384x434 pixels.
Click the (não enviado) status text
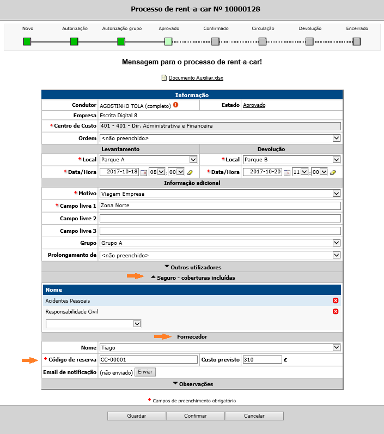click(116, 372)
